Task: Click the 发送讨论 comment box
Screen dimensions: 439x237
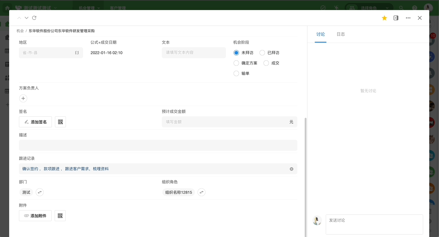Action: pos(374,224)
